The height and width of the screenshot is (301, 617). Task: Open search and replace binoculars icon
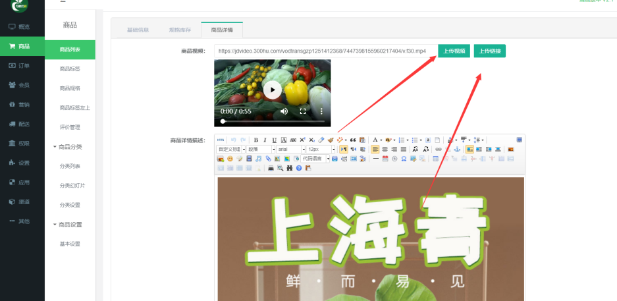290,168
